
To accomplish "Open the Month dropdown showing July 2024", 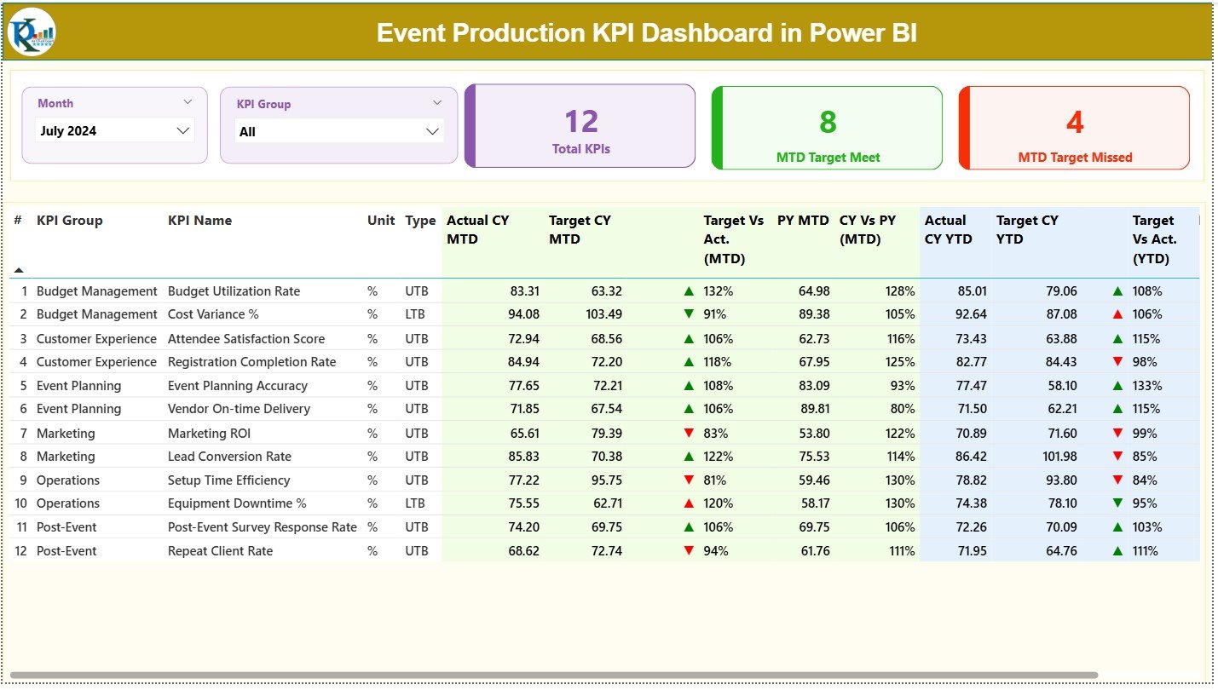I will click(x=113, y=130).
